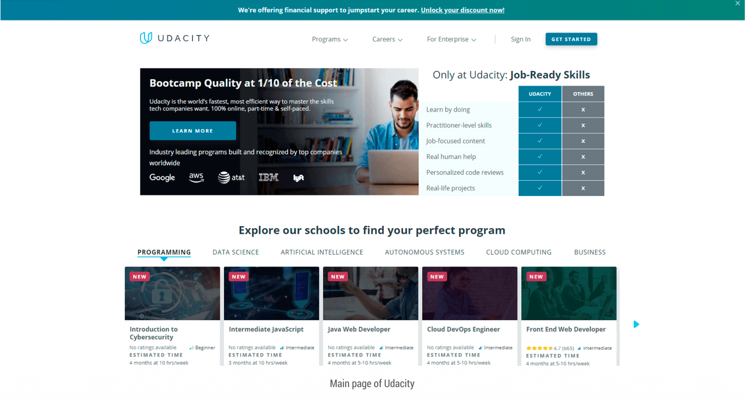Expand the For Enterprise dropdown menu
745x403 pixels.
[x=451, y=39]
